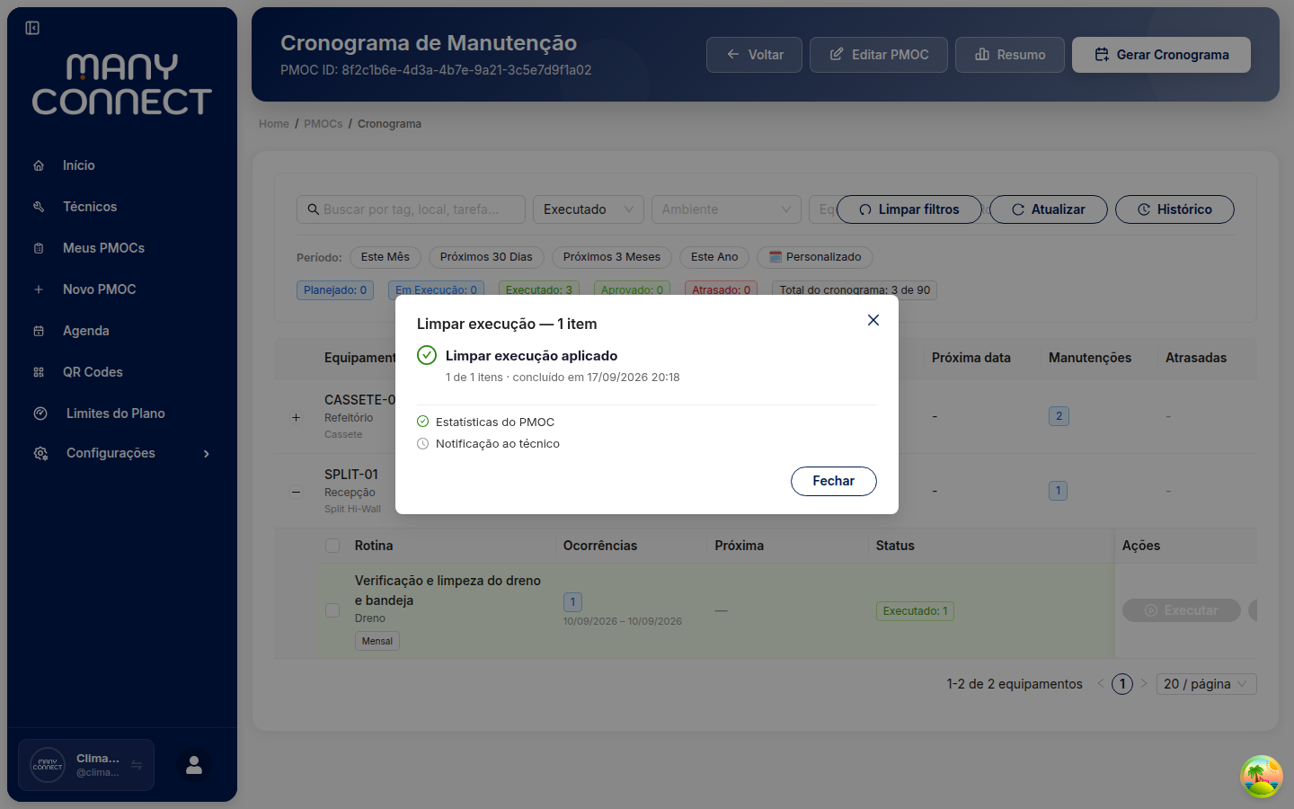Expand the CASSETE row with plus icon

[297, 417]
